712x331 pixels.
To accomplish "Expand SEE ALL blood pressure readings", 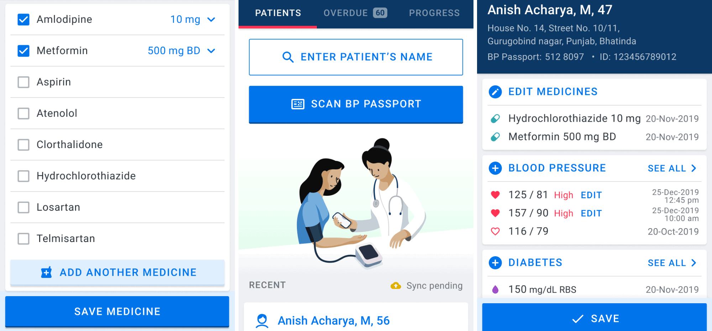I will tap(672, 168).
